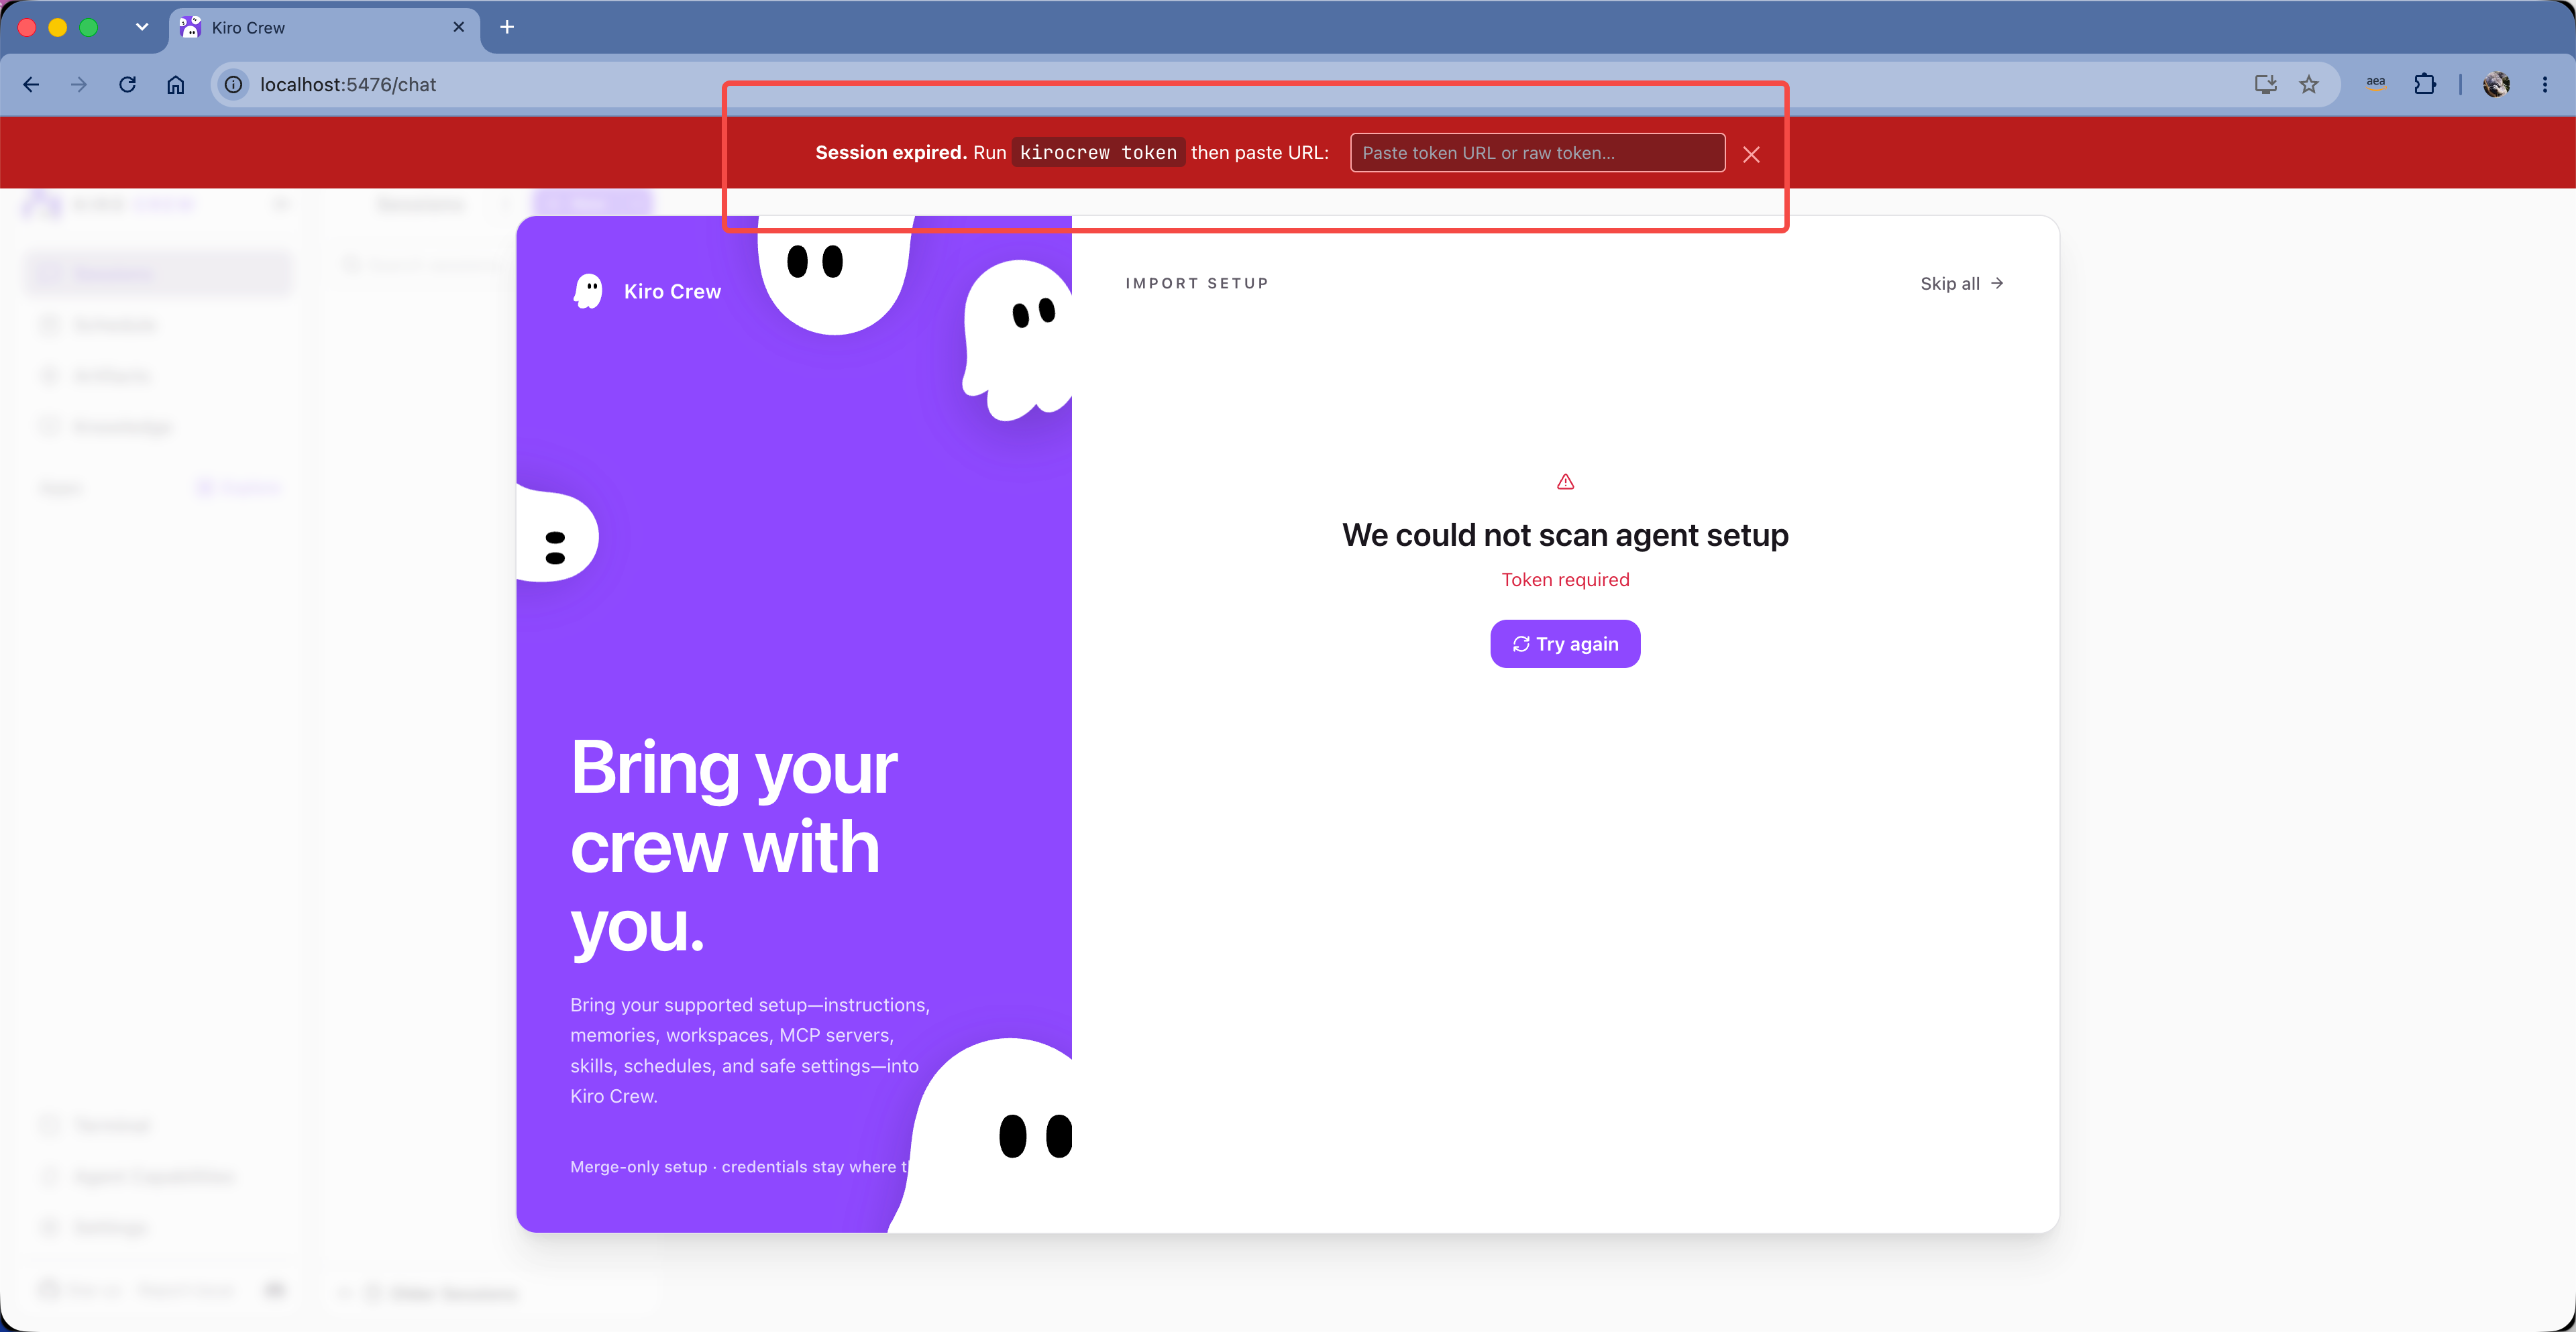
Task: Open the browser home page
Action: pos(176,85)
